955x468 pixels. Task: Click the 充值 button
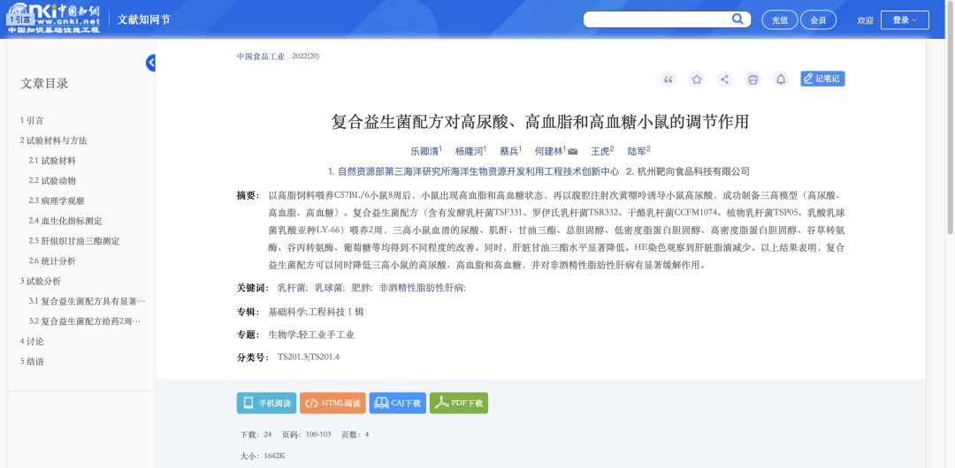point(779,20)
